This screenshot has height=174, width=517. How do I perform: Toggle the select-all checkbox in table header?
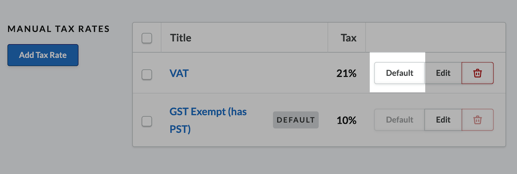(x=147, y=38)
